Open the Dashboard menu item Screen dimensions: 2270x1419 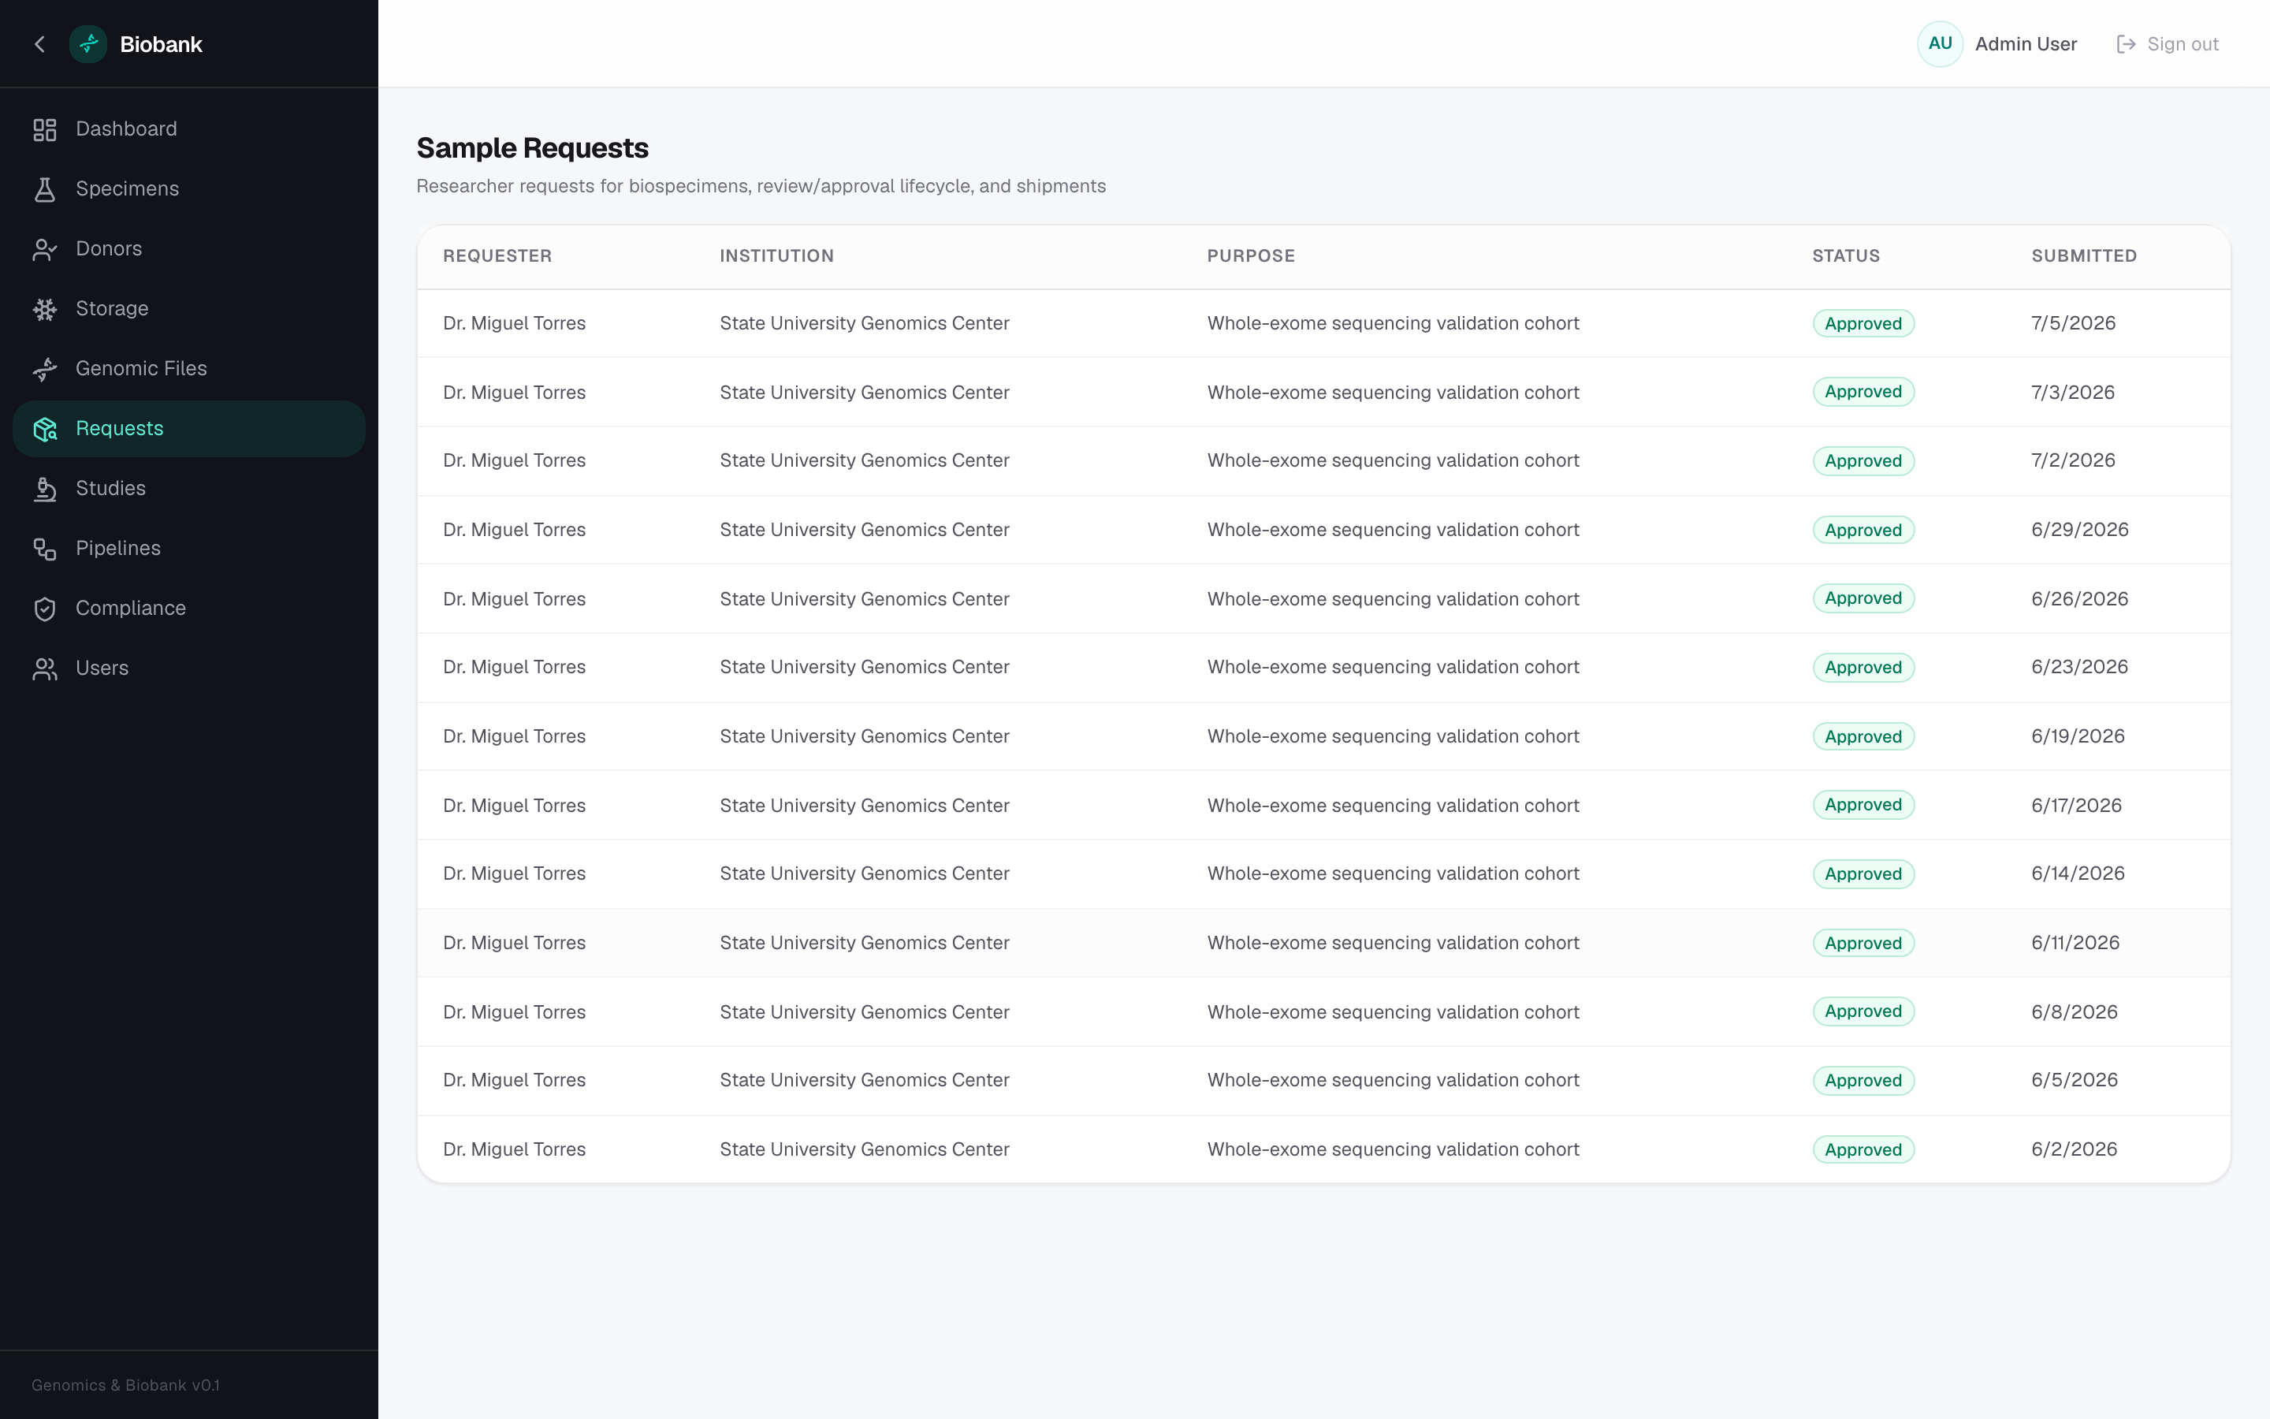[188, 129]
